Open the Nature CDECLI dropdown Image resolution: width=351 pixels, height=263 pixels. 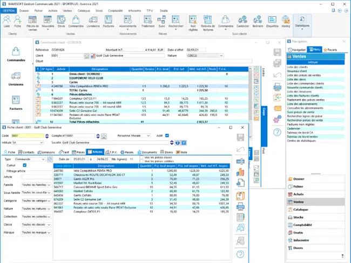click(221, 56)
